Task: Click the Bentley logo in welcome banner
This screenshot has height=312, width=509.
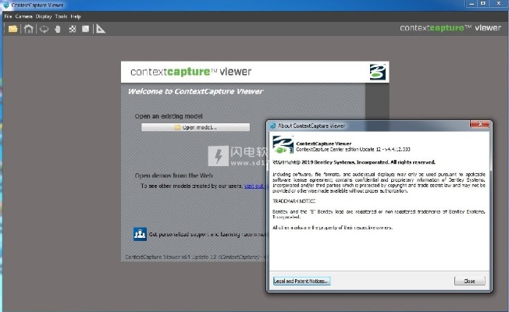Action: (376, 73)
